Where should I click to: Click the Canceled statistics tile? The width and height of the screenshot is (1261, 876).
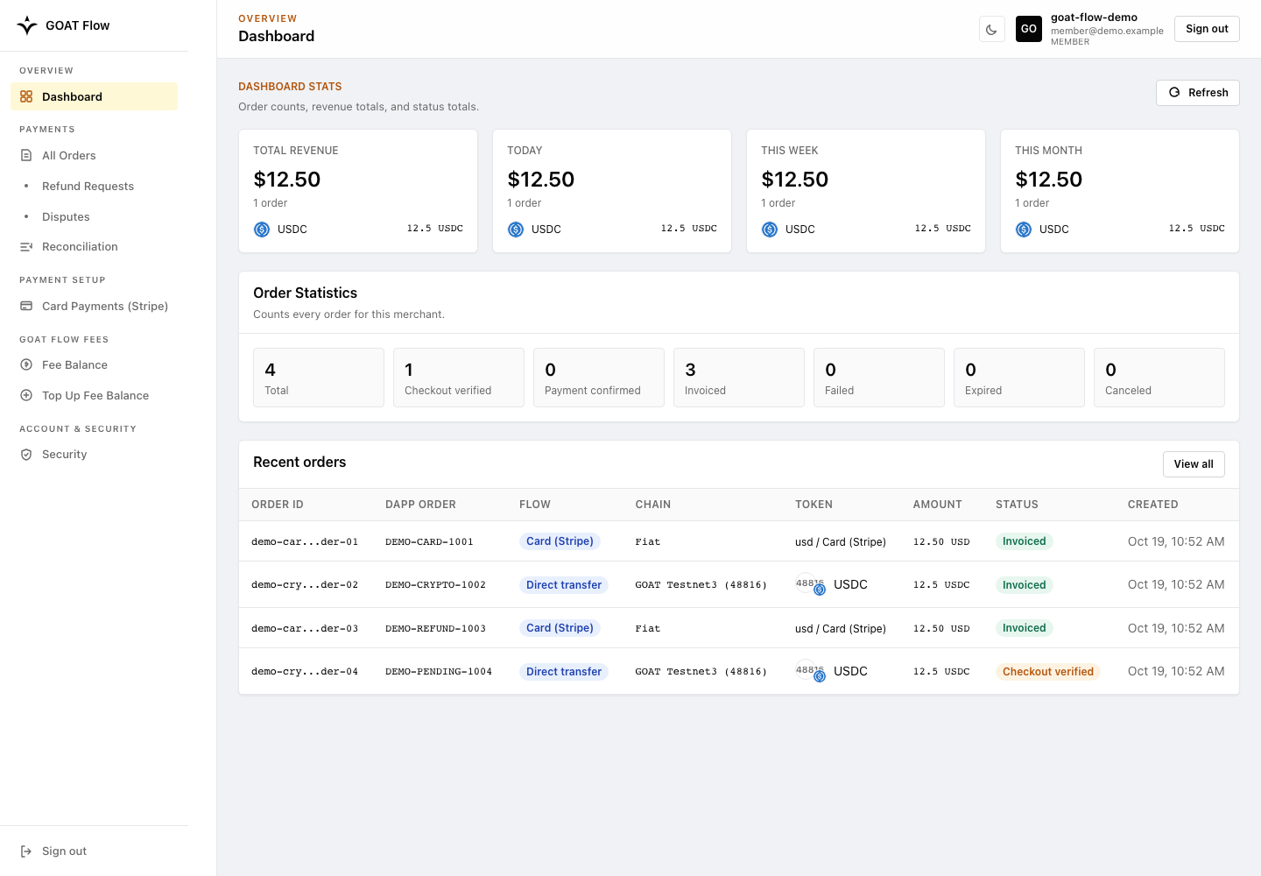tap(1159, 378)
